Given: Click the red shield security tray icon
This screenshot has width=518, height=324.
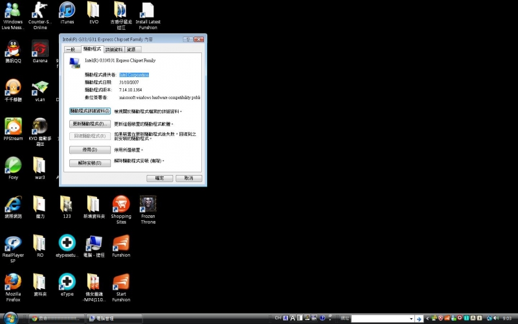Looking at the screenshot, I should [x=440, y=318].
